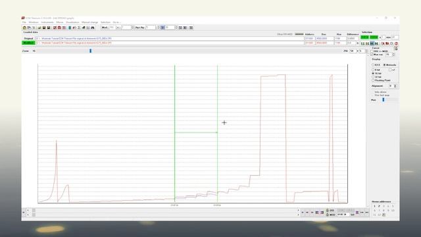Open the Manual change menu
Viewport: 421px width, 237px height.
[89, 22]
